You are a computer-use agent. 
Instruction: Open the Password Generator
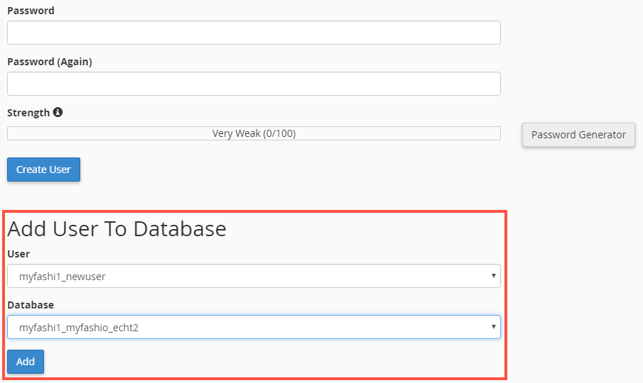coord(578,135)
